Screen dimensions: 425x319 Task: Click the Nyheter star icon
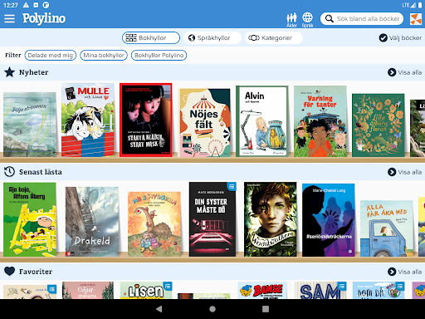click(x=9, y=72)
